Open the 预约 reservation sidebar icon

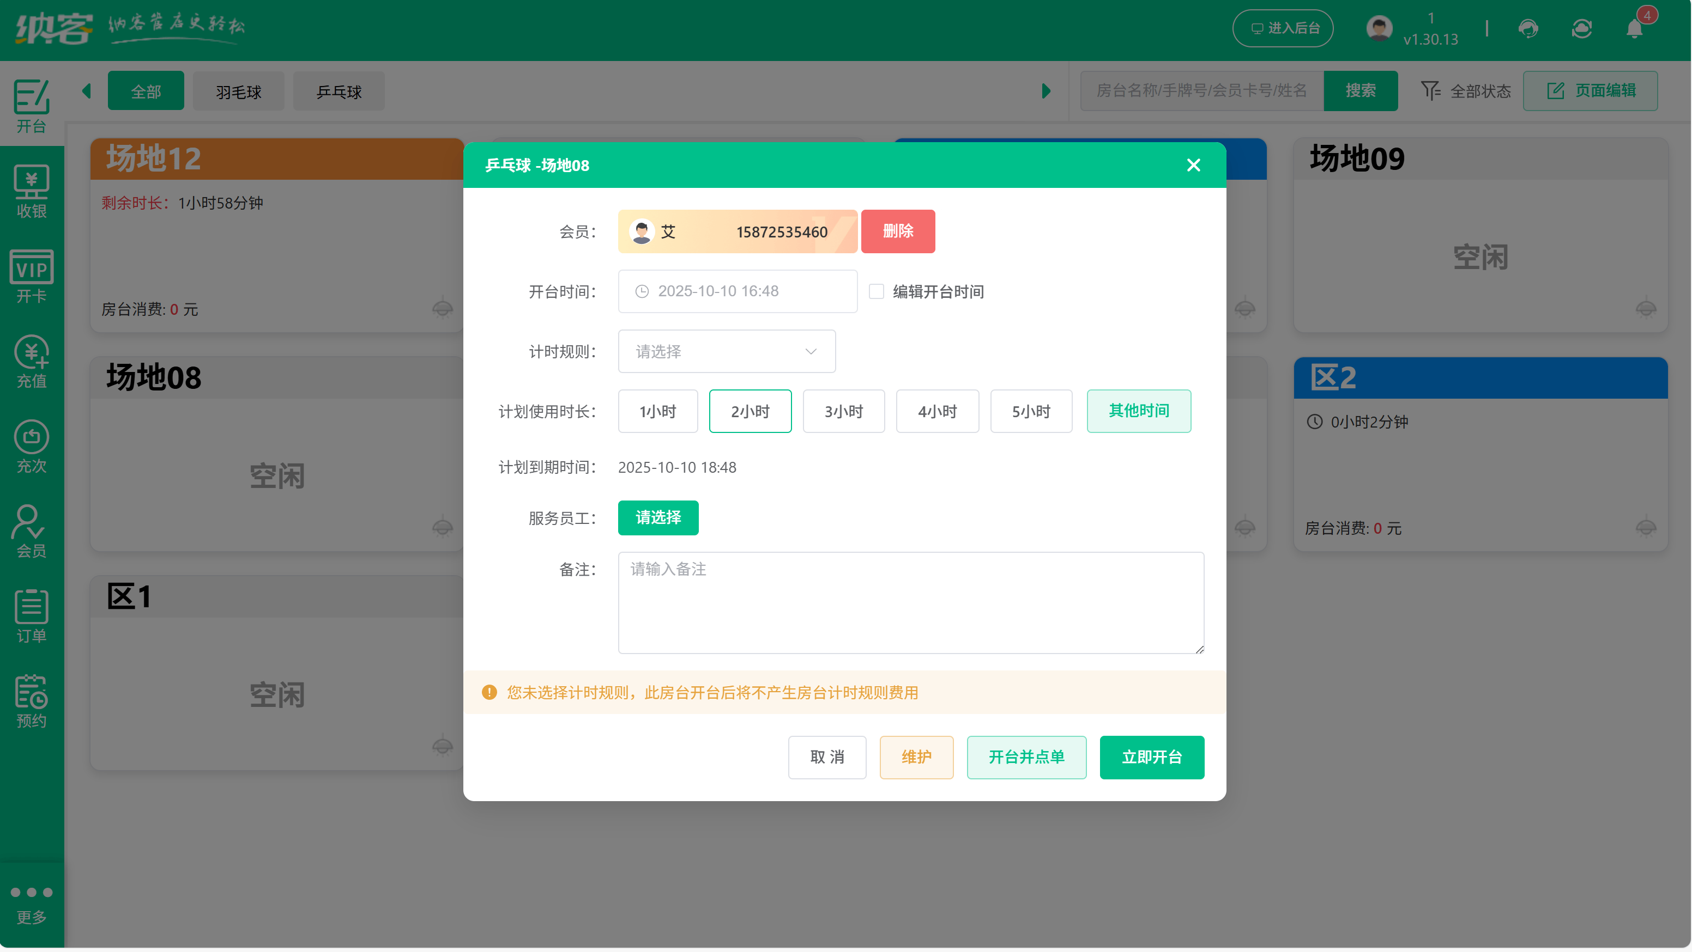click(x=32, y=701)
